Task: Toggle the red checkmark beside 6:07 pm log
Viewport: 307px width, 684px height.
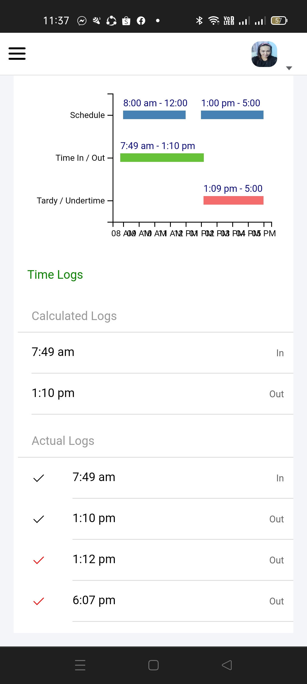Action: tap(39, 601)
